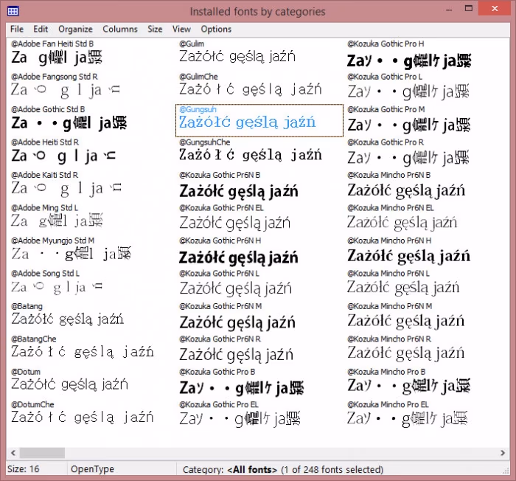This screenshot has width=516, height=481.
Task: Open the Columns menu
Action: click(120, 30)
